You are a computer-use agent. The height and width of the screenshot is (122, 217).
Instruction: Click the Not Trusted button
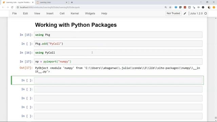coord(173,14)
